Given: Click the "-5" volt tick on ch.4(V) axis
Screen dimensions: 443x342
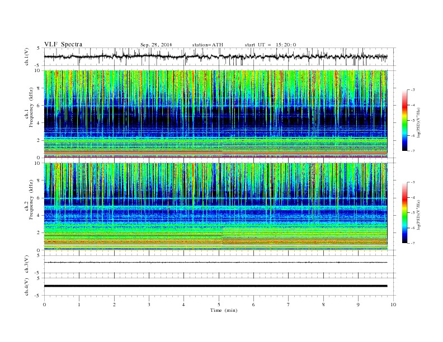Looking at the screenshot, I should click(x=38, y=296).
